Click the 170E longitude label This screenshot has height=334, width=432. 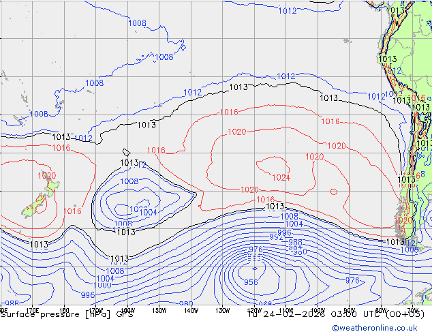coord(33,311)
